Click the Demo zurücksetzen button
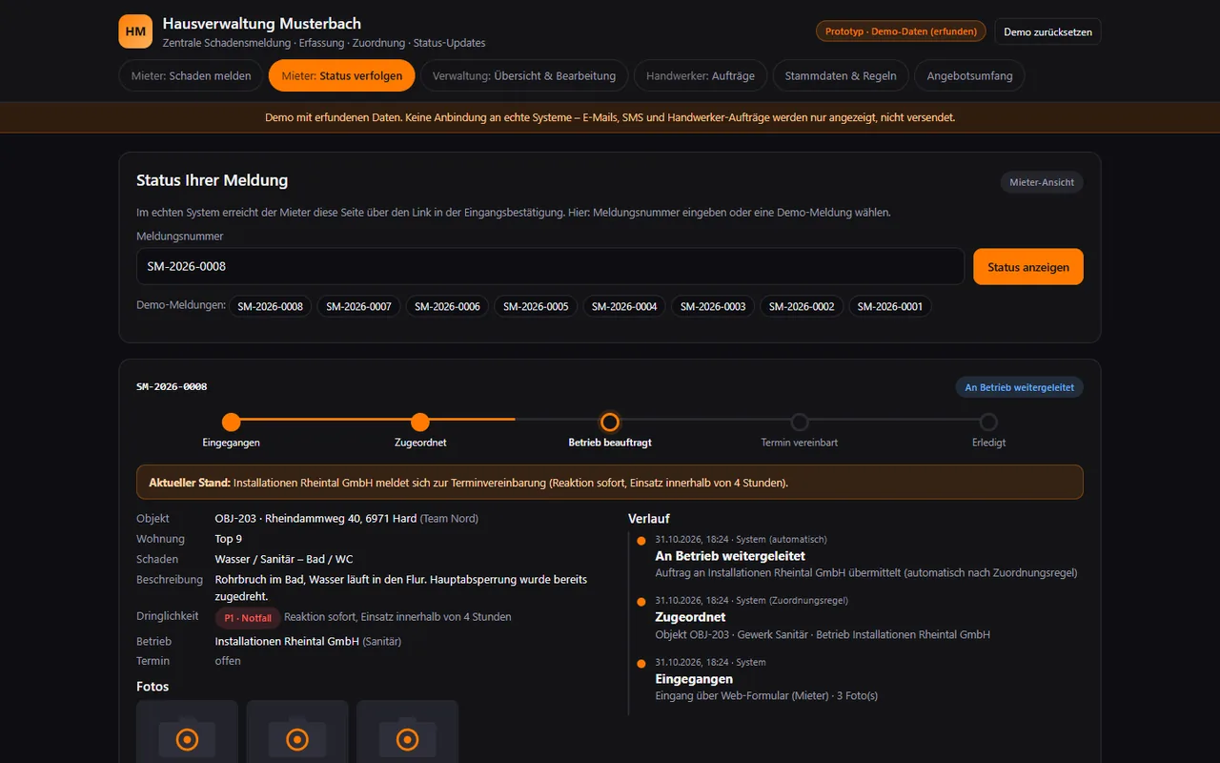This screenshot has height=763, width=1220. (1047, 31)
